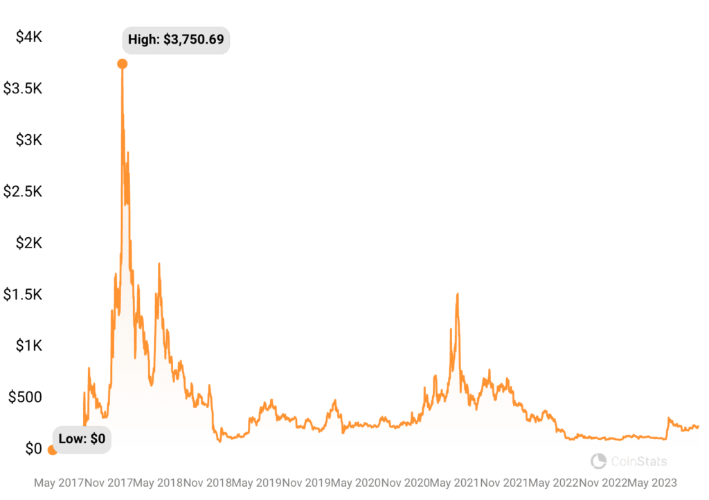Select the Nov 2022 x-axis label

(x=603, y=483)
